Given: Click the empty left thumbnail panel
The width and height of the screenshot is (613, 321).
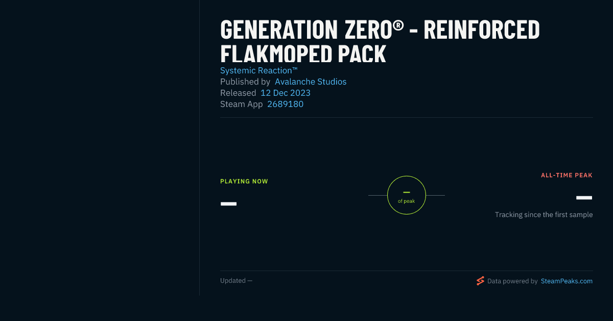Looking at the screenshot, I should tap(100, 148).
